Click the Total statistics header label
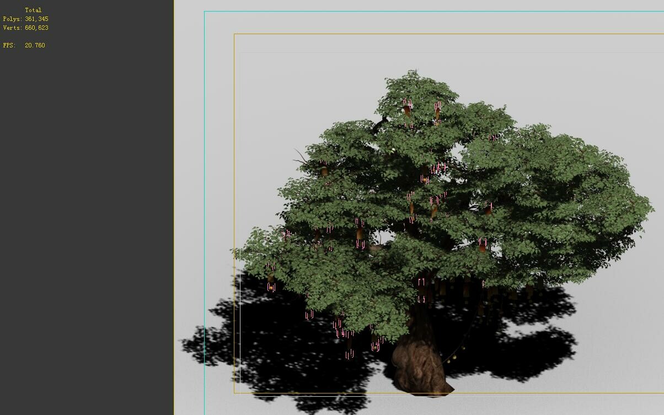The image size is (664, 415). 33,9
